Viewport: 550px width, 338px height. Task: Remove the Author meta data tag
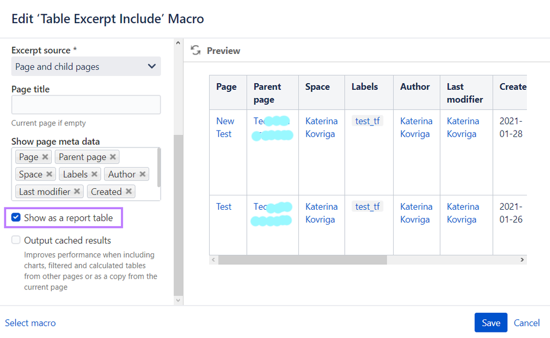tap(143, 174)
